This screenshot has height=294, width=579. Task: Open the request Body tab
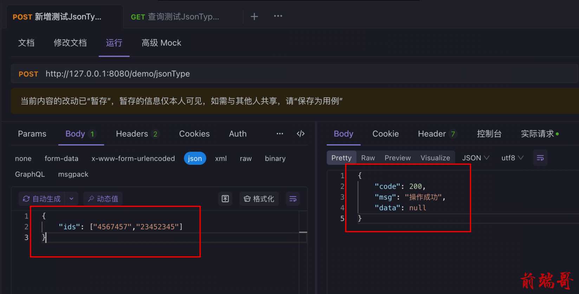(80, 134)
